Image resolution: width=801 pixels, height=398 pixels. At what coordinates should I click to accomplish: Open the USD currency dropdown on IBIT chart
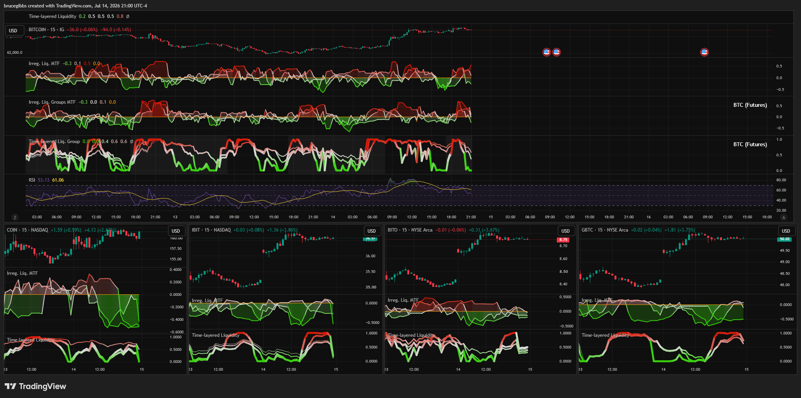tap(372, 231)
